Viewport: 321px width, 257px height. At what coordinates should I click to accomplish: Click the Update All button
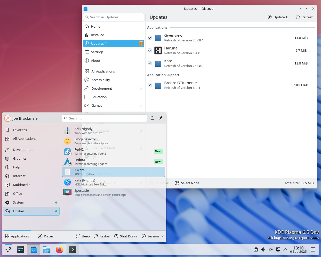click(278, 17)
